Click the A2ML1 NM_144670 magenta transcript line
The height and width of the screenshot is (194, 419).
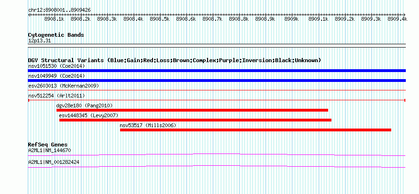(x=217, y=155)
